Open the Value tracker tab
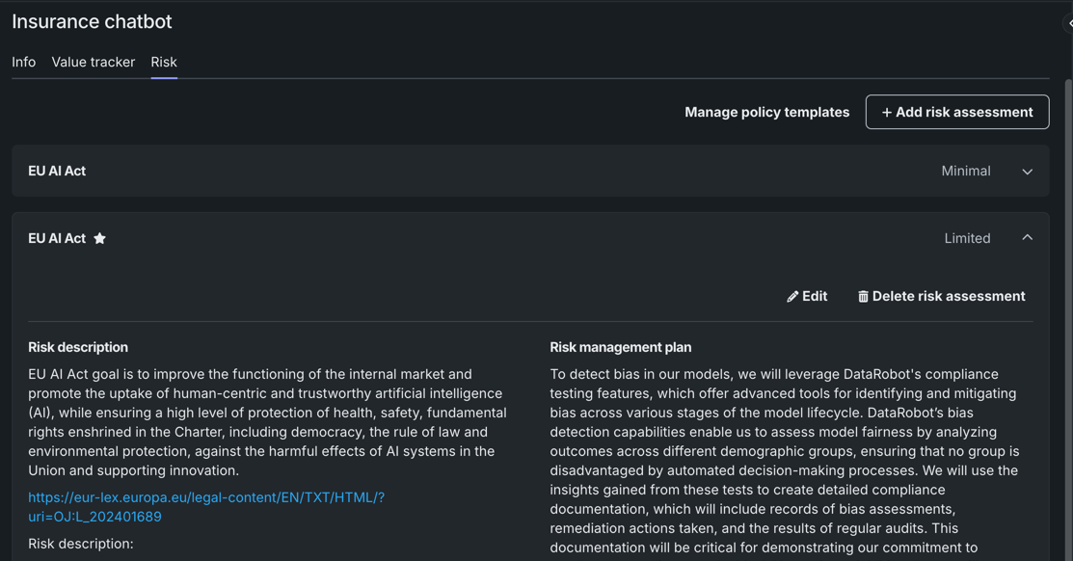This screenshot has width=1073, height=561. pyautogui.click(x=94, y=63)
